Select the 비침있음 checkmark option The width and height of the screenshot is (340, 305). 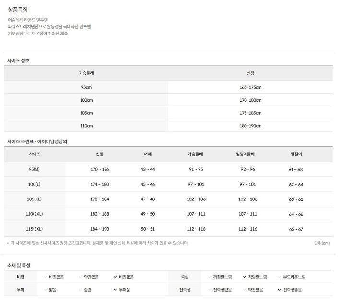point(53,277)
